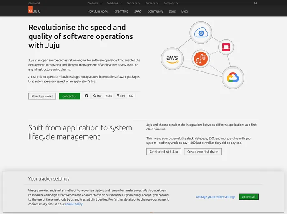Screen dimensions: 287x214
Task: Click the 'Your tracker settings' heading
Action: 49,179
